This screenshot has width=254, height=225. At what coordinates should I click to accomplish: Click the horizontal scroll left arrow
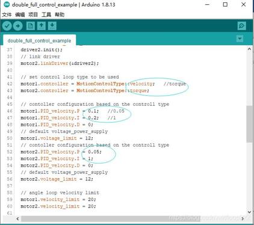coord(17,218)
